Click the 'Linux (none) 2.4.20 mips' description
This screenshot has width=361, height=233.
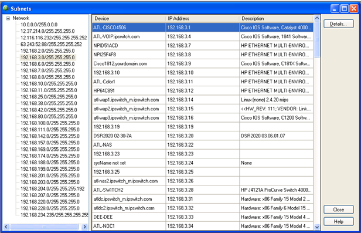(x=264, y=100)
